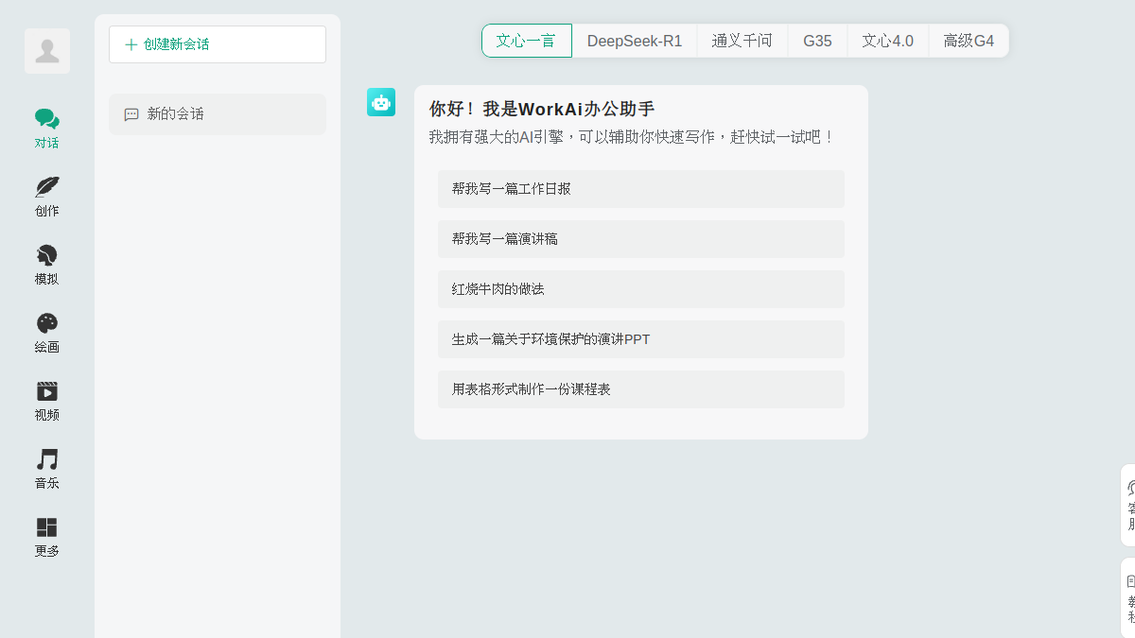Open the 视频 video section
This screenshot has width=1135, height=638.
(x=47, y=402)
